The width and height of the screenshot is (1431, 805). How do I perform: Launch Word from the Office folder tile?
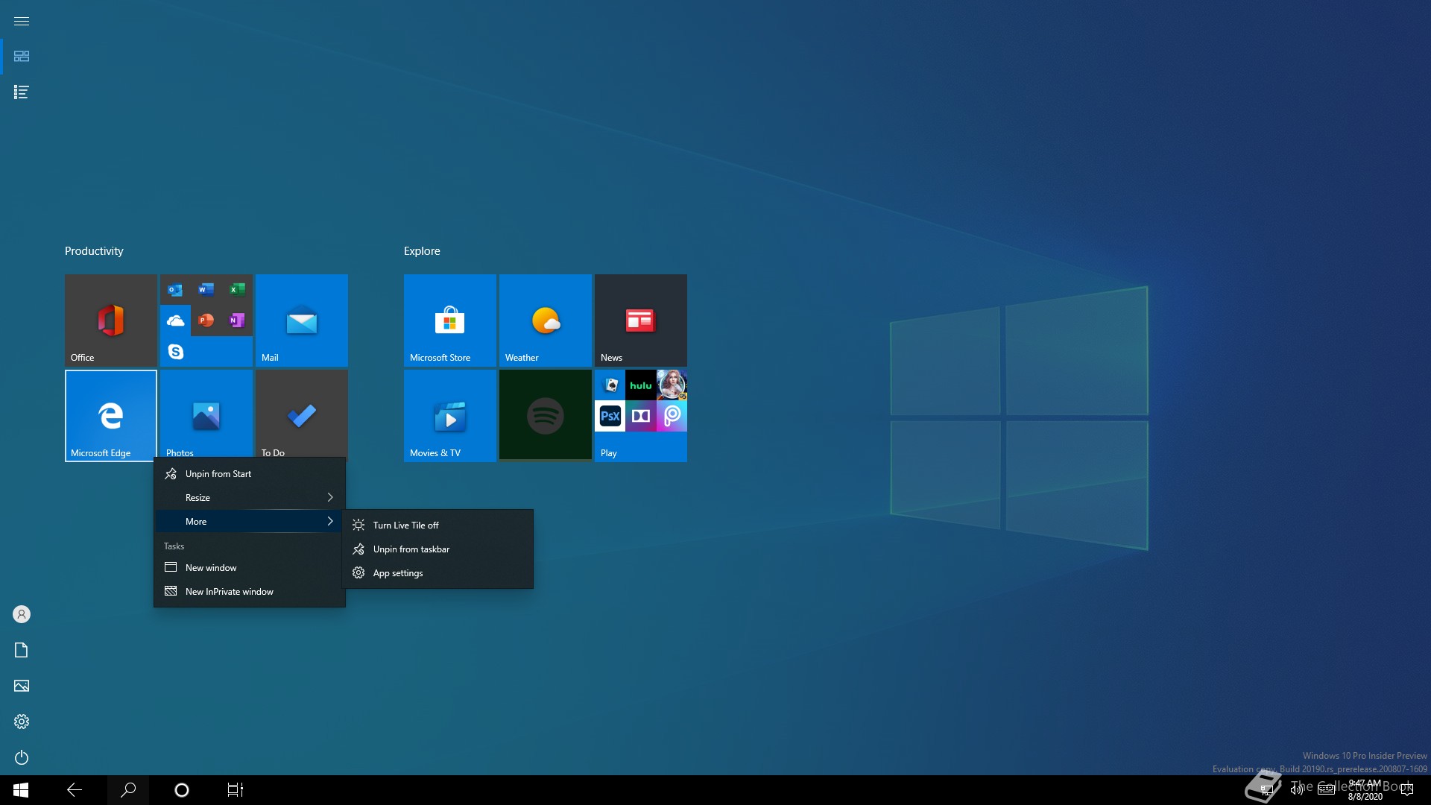click(206, 289)
